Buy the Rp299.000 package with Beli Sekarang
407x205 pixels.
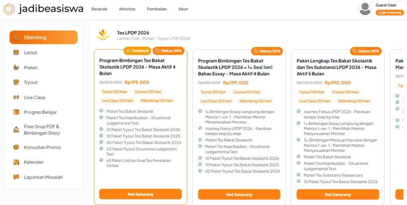pyautogui.click(x=239, y=194)
